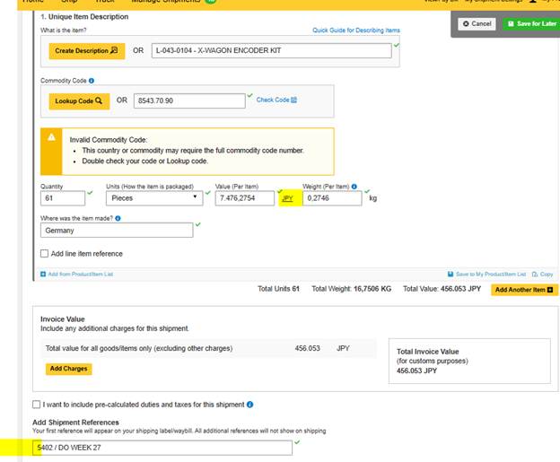Click the Invalid Commodity Code heading text
The height and width of the screenshot is (462, 560).
click(109, 140)
